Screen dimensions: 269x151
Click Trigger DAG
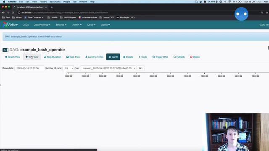160,57
